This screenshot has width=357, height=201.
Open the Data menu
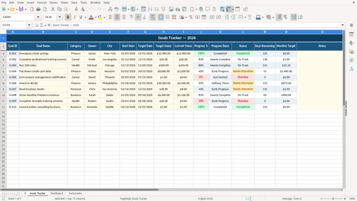coord(74,2)
